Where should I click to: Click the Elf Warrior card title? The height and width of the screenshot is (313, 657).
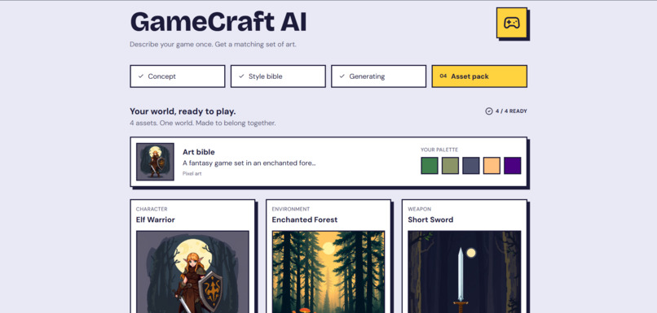[x=156, y=220]
